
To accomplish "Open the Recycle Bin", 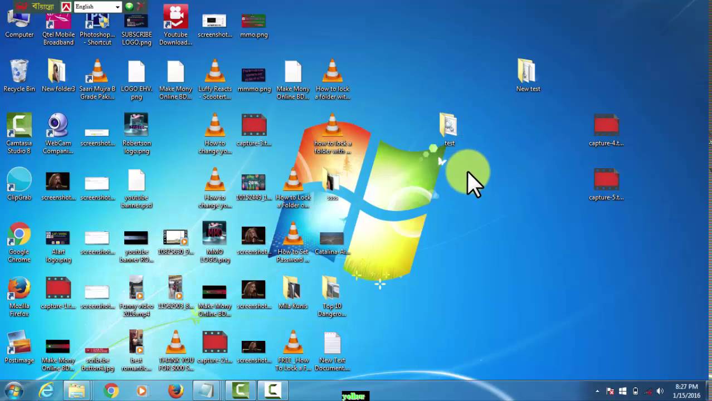I will (x=19, y=76).
